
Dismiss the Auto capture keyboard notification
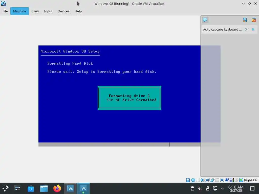[x=253, y=29]
